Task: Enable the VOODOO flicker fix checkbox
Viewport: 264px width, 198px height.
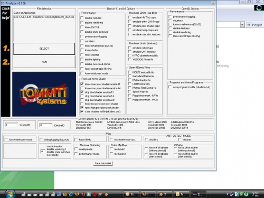Action: pyautogui.click(x=130, y=59)
